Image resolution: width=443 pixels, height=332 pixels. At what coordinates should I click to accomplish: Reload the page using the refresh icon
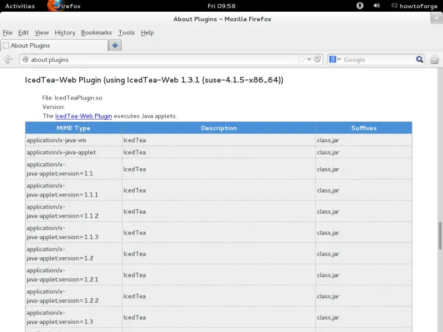click(317, 59)
